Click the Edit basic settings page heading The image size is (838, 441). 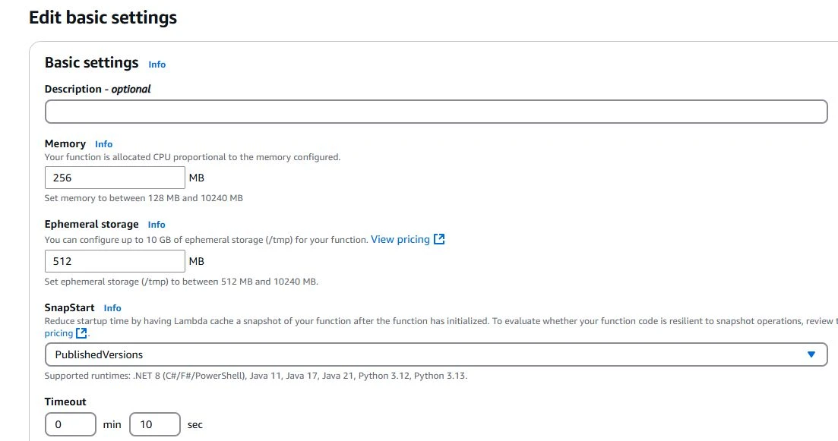coord(103,17)
